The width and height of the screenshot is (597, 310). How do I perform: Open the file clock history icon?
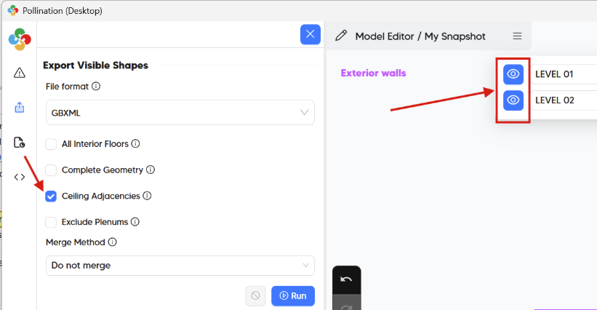pyautogui.click(x=20, y=142)
